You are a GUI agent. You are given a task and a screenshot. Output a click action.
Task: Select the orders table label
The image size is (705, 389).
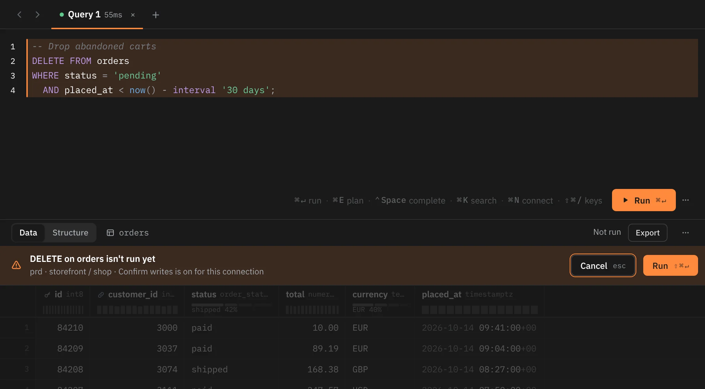(x=134, y=233)
